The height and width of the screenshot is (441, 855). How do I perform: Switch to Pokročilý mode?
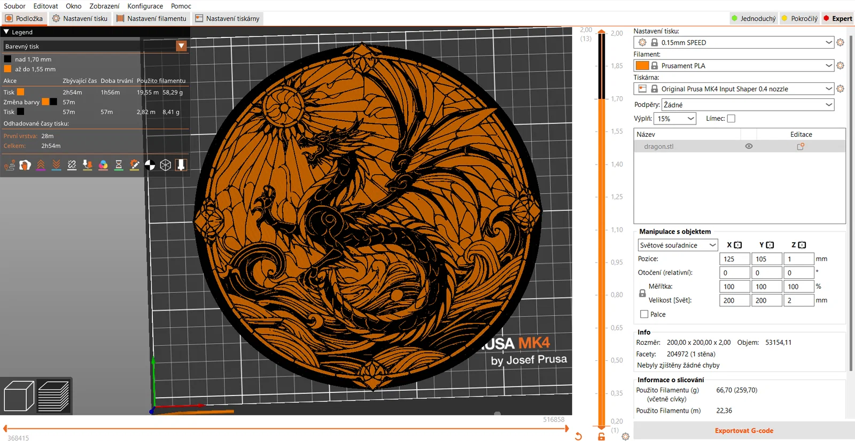pos(799,18)
